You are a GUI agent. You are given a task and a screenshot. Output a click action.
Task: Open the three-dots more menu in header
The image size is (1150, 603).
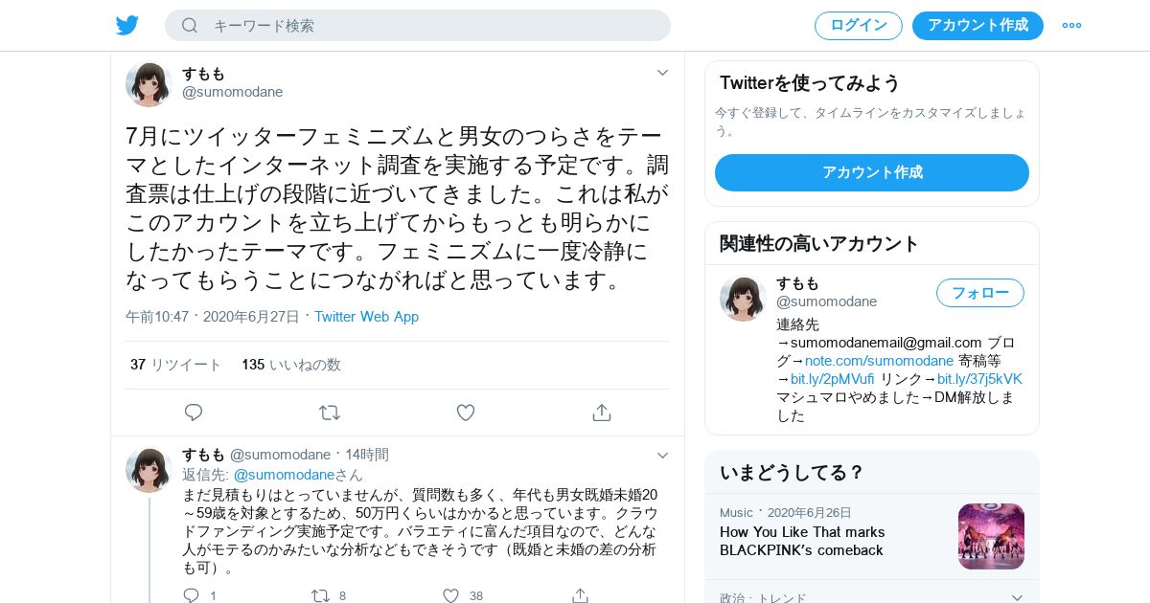pos(1071,26)
